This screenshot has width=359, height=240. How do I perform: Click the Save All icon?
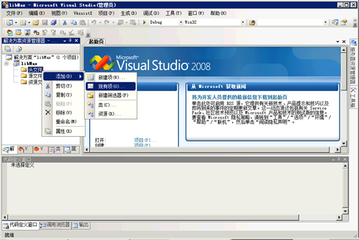54,22
